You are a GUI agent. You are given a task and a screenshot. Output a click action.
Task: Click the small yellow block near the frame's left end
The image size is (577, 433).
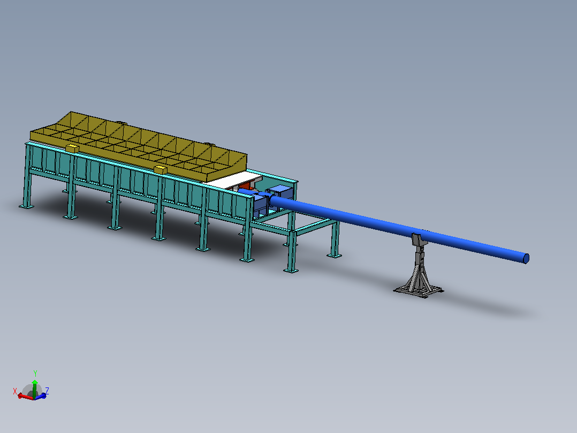click(x=72, y=148)
